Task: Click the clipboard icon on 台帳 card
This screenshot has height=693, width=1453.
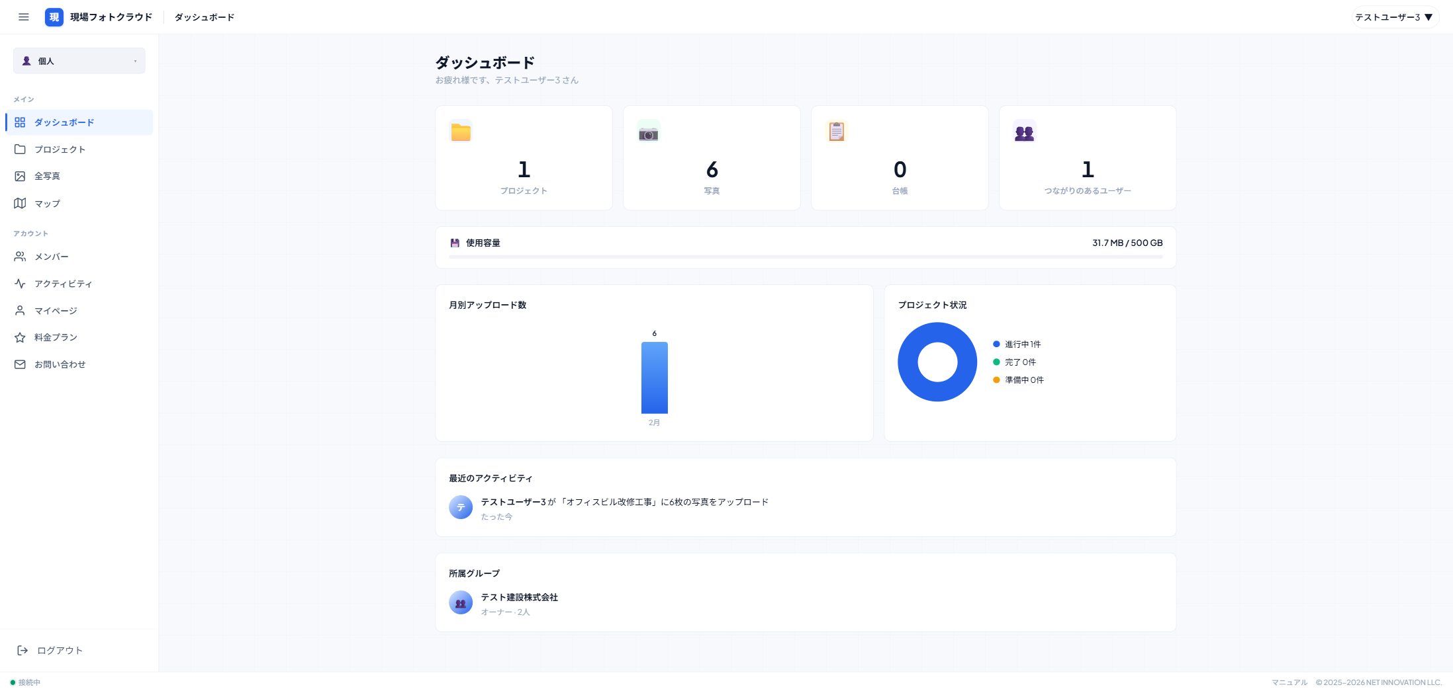Action: click(x=836, y=132)
